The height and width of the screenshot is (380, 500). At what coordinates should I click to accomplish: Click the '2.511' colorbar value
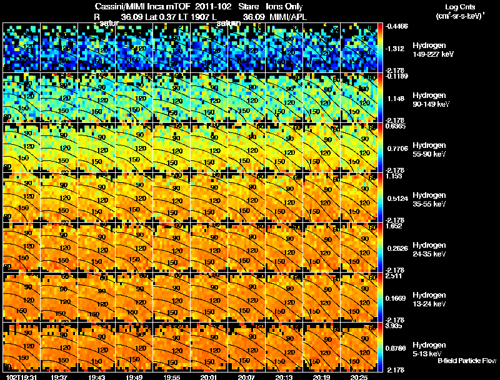coord(394,276)
